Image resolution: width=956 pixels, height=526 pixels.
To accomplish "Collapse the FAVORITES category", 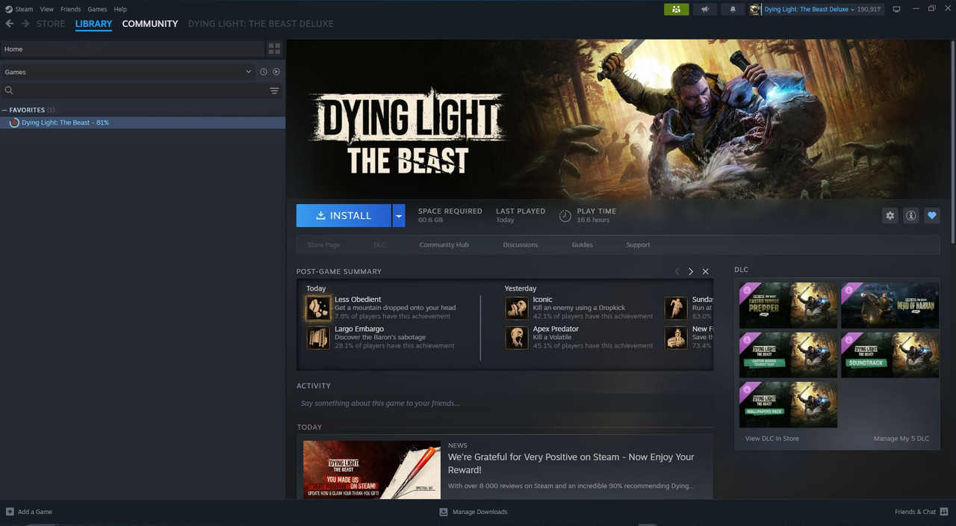I will click(4, 110).
